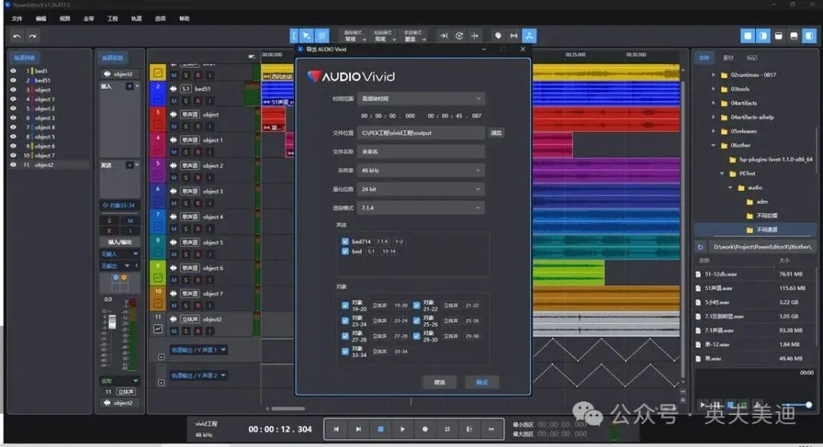The width and height of the screenshot is (823, 447).
Task: Select the range bracket tool in toolbar
Action: [x=294, y=36]
